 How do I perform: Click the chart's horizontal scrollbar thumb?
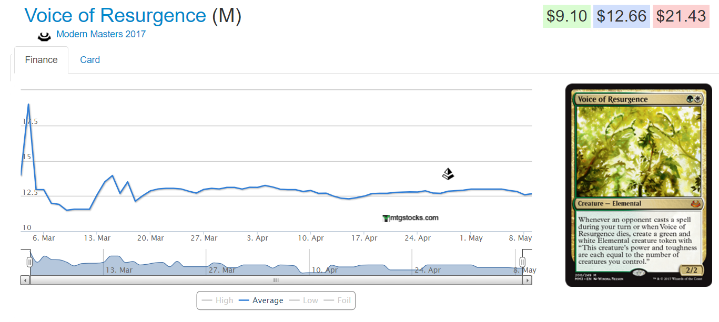[x=276, y=281]
